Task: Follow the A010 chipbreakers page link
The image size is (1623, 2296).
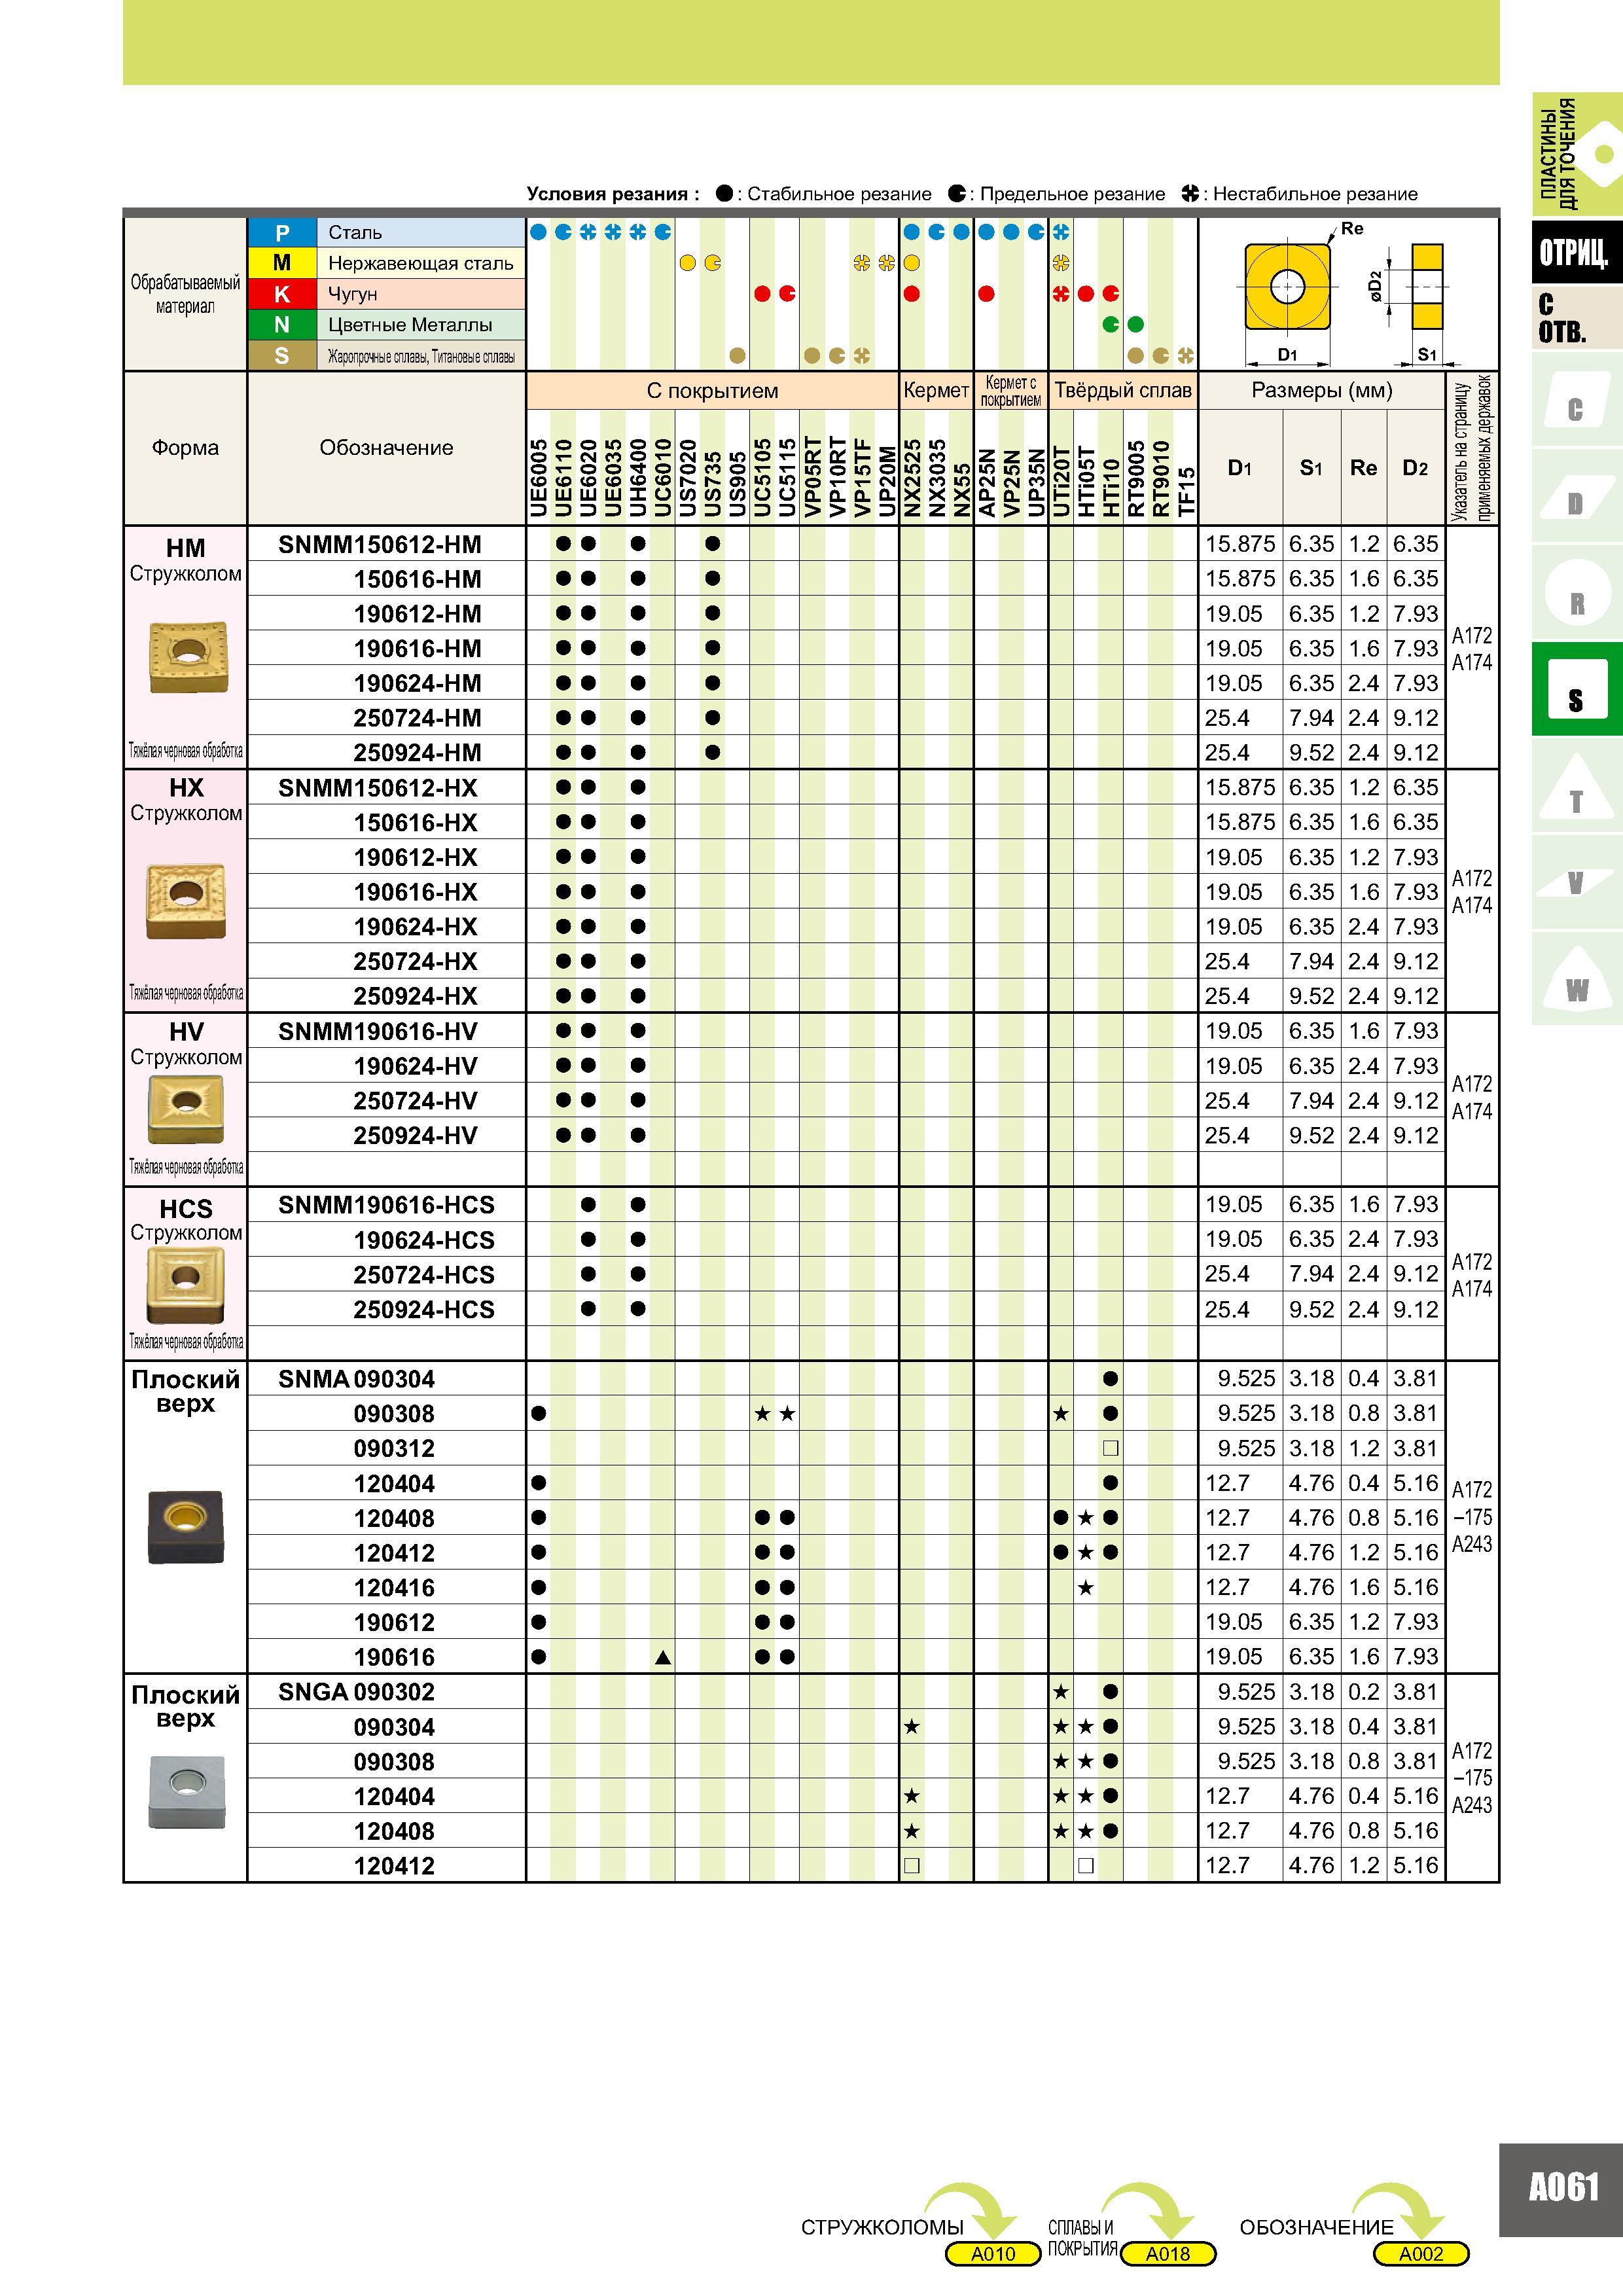Action: pos(993,2253)
